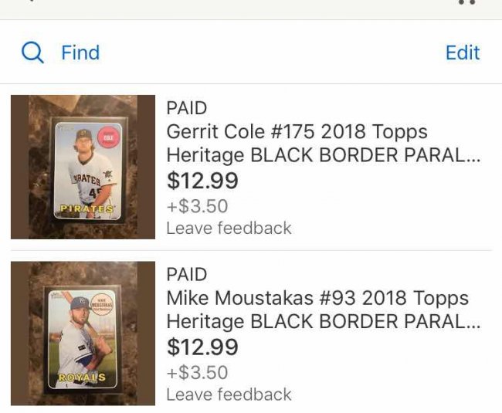Click the PAID status above Gerrit Cole
The height and width of the screenshot is (413, 502).
pos(187,109)
